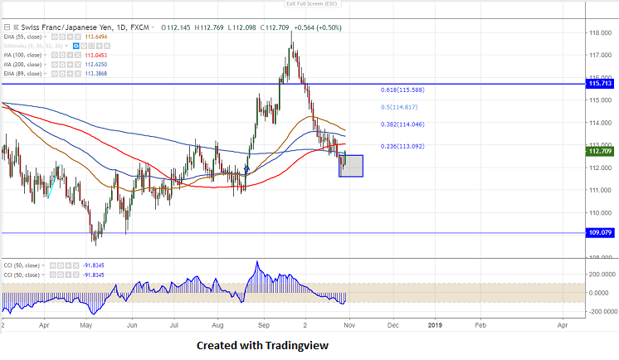The height and width of the screenshot is (360, 619).
Task: Open the Ichimoku (9, 26, 52, 26) dropdown arrow
Action: pyautogui.click(x=66, y=46)
